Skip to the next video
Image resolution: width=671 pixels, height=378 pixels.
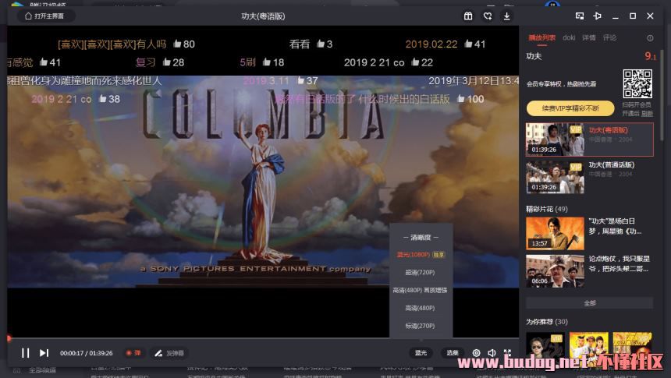click(44, 353)
